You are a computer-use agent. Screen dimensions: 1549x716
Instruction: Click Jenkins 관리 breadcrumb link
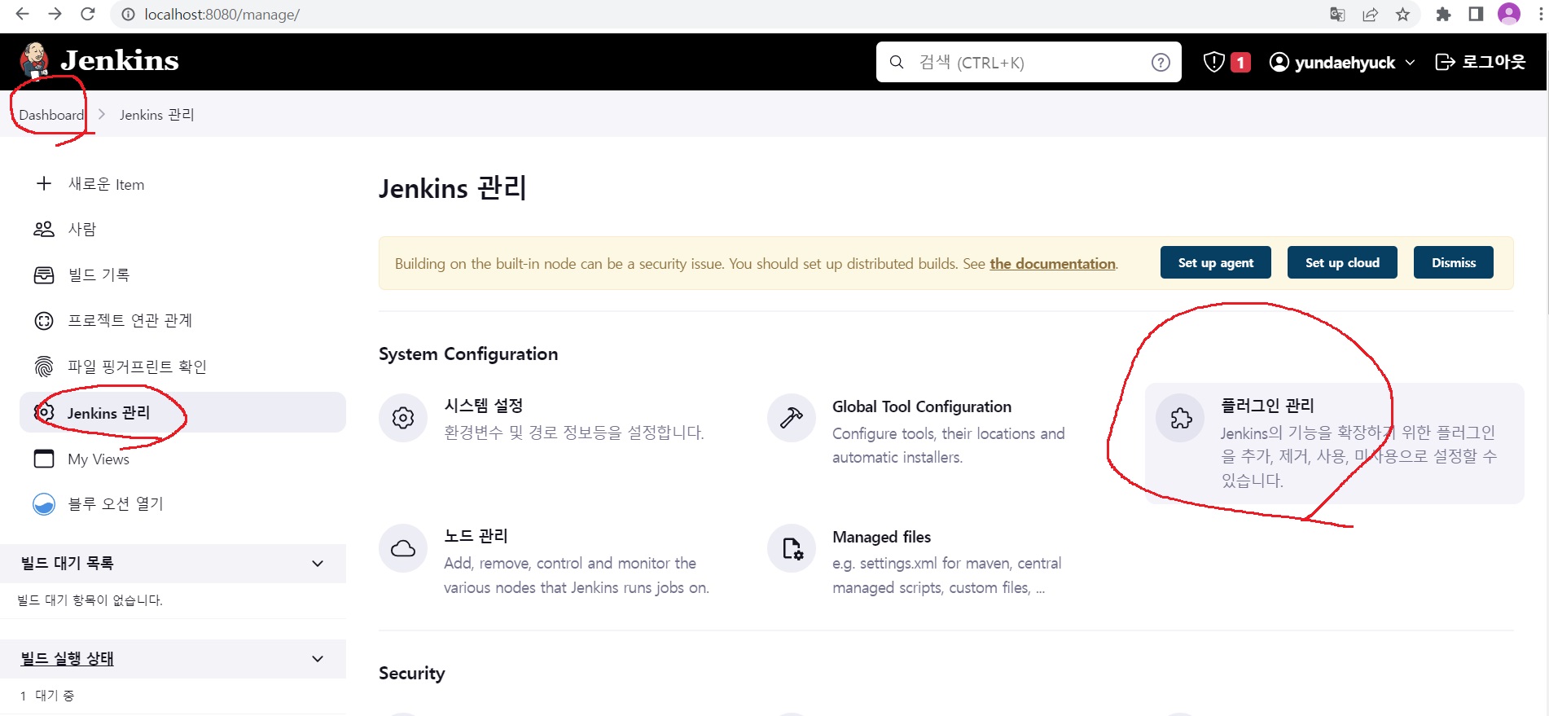[x=157, y=115]
